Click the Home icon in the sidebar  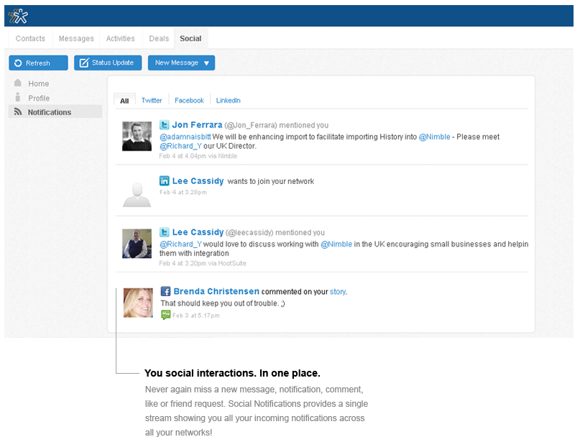[x=17, y=83]
